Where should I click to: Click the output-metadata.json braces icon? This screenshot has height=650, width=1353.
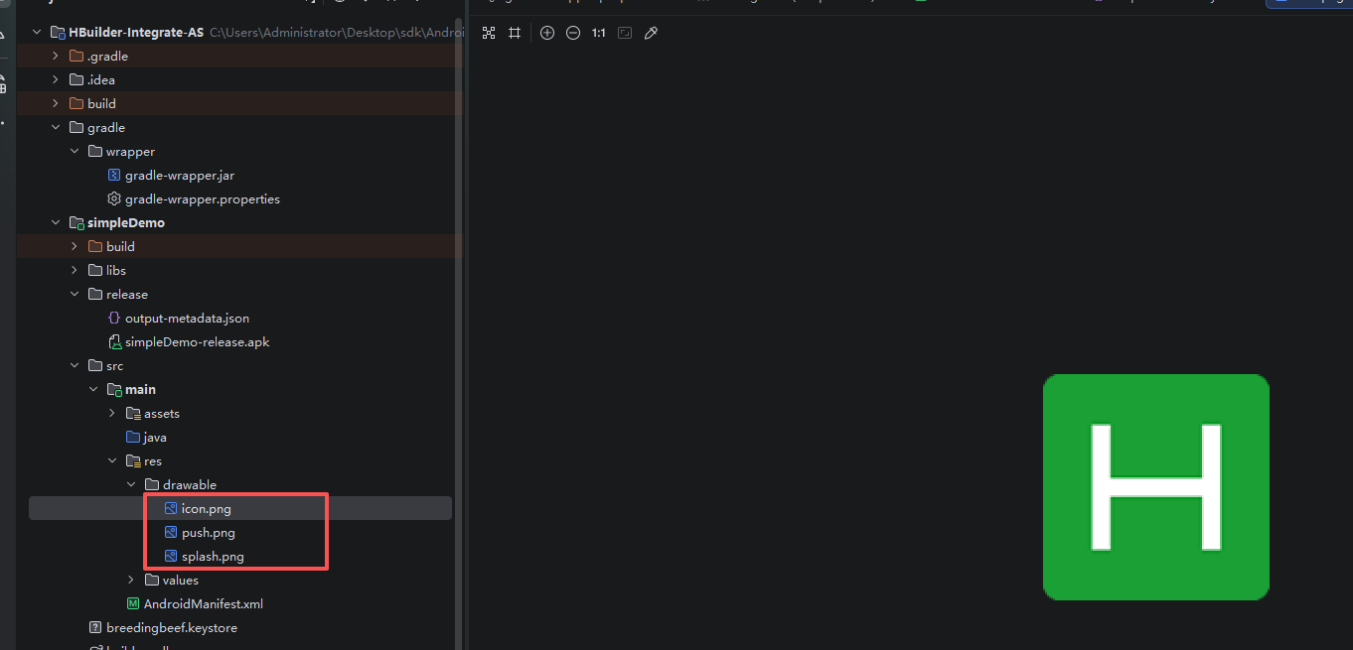(x=114, y=319)
